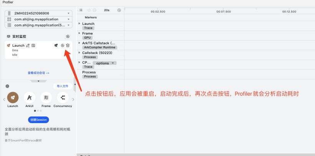Start the 实时监控 realtime monitor play icon
This screenshot has width=315, height=156.
tap(68, 36)
